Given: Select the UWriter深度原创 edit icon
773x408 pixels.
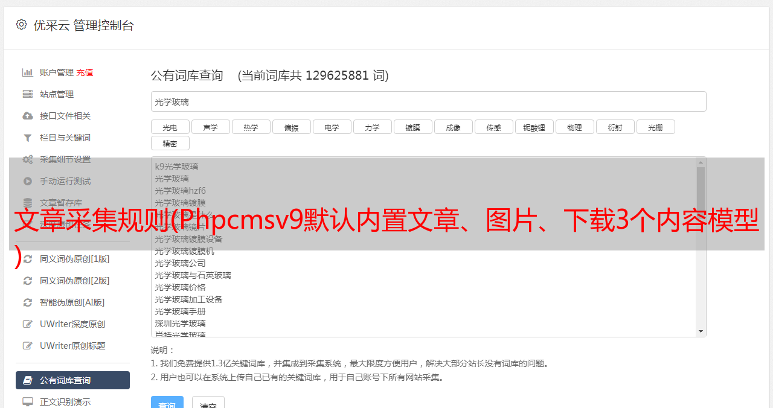Looking at the screenshot, I should click(27, 324).
